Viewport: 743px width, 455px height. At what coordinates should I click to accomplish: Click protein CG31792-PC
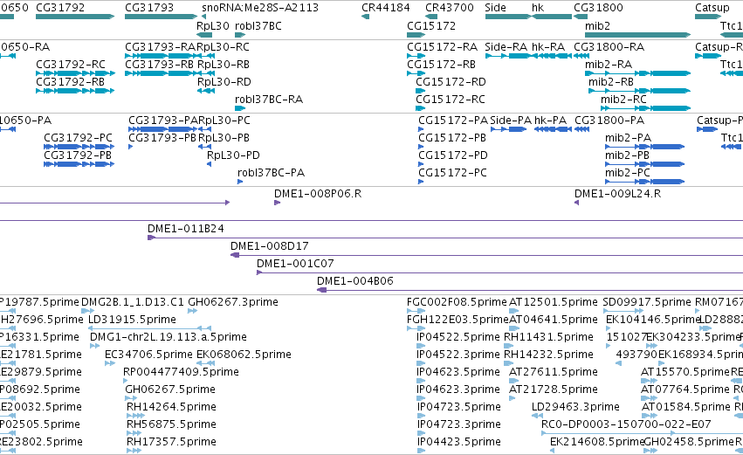(79, 138)
